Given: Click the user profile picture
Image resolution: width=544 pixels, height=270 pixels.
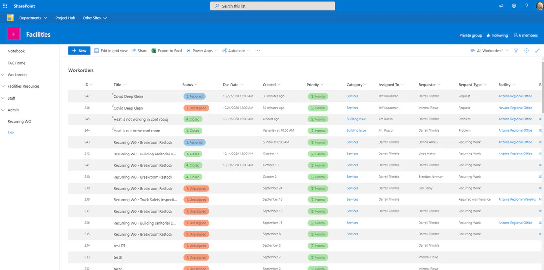Looking at the screenshot, I should pos(540,6).
